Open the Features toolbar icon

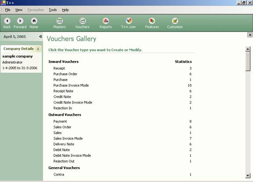click(x=152, y=21)
